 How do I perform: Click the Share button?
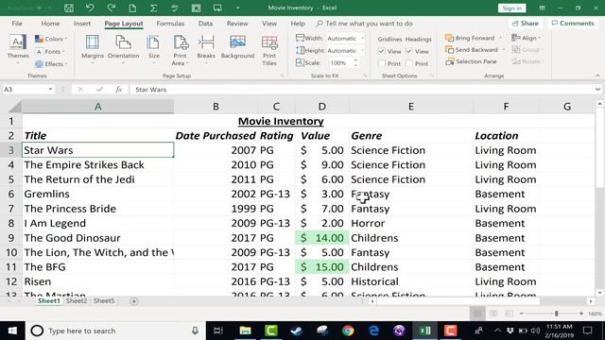(526, 24)
